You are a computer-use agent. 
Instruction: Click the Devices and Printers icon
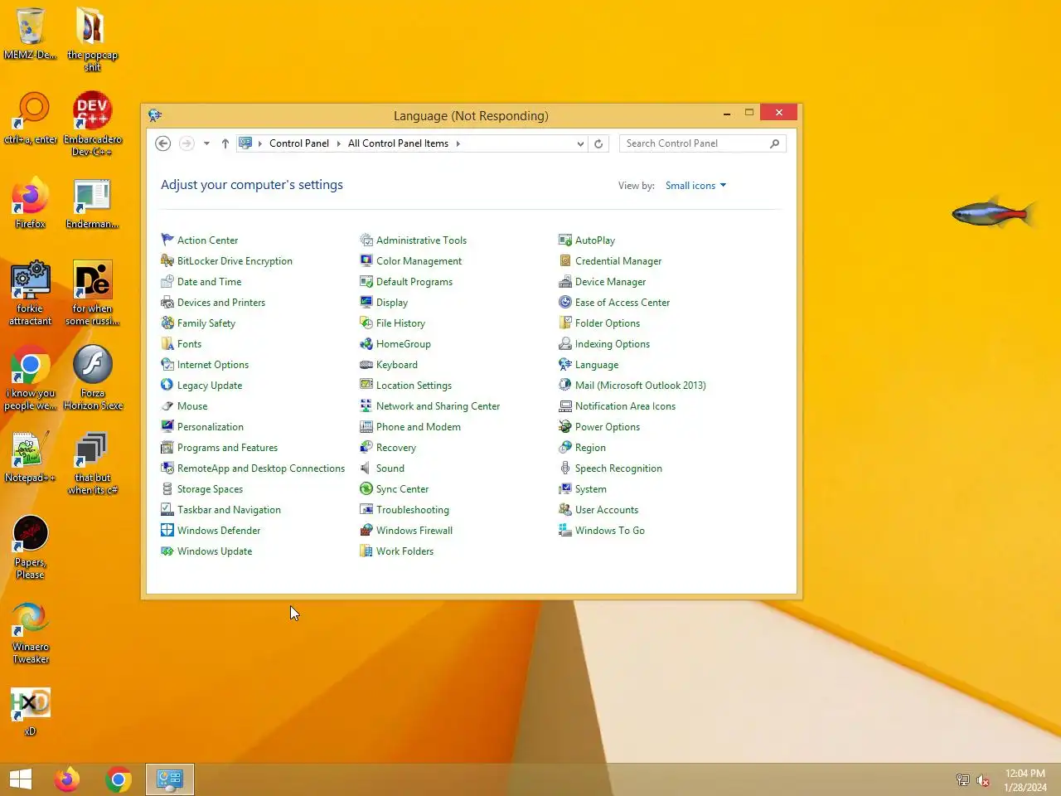[x=167, y=302]
